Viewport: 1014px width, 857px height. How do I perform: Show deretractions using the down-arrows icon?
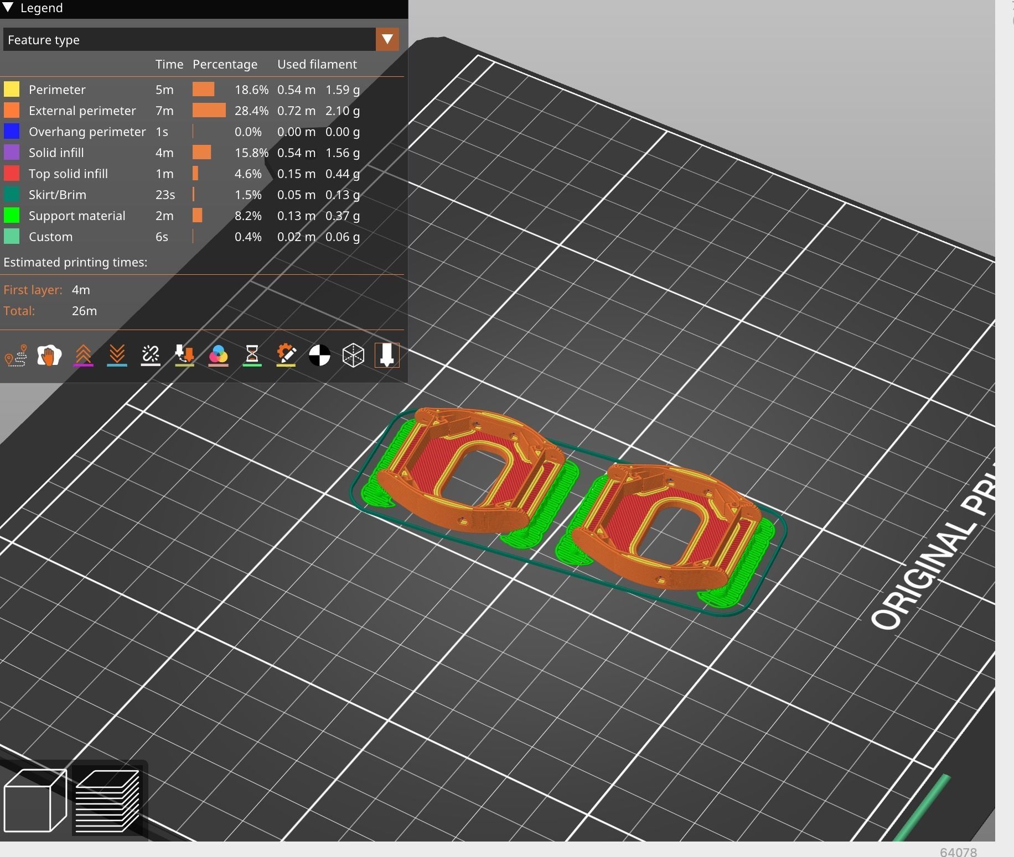117,356
